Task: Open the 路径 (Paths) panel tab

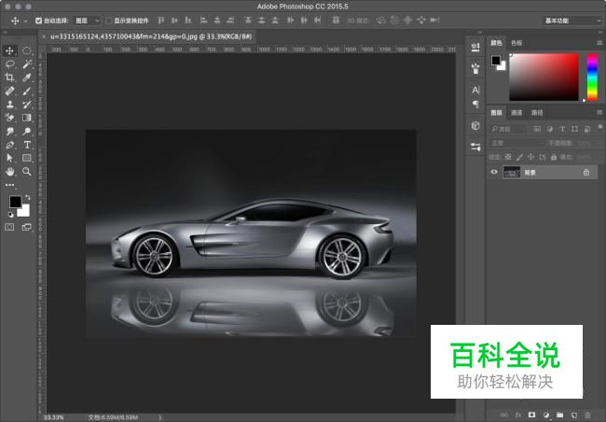Action: pyautogui.click(x=537, y=112)
